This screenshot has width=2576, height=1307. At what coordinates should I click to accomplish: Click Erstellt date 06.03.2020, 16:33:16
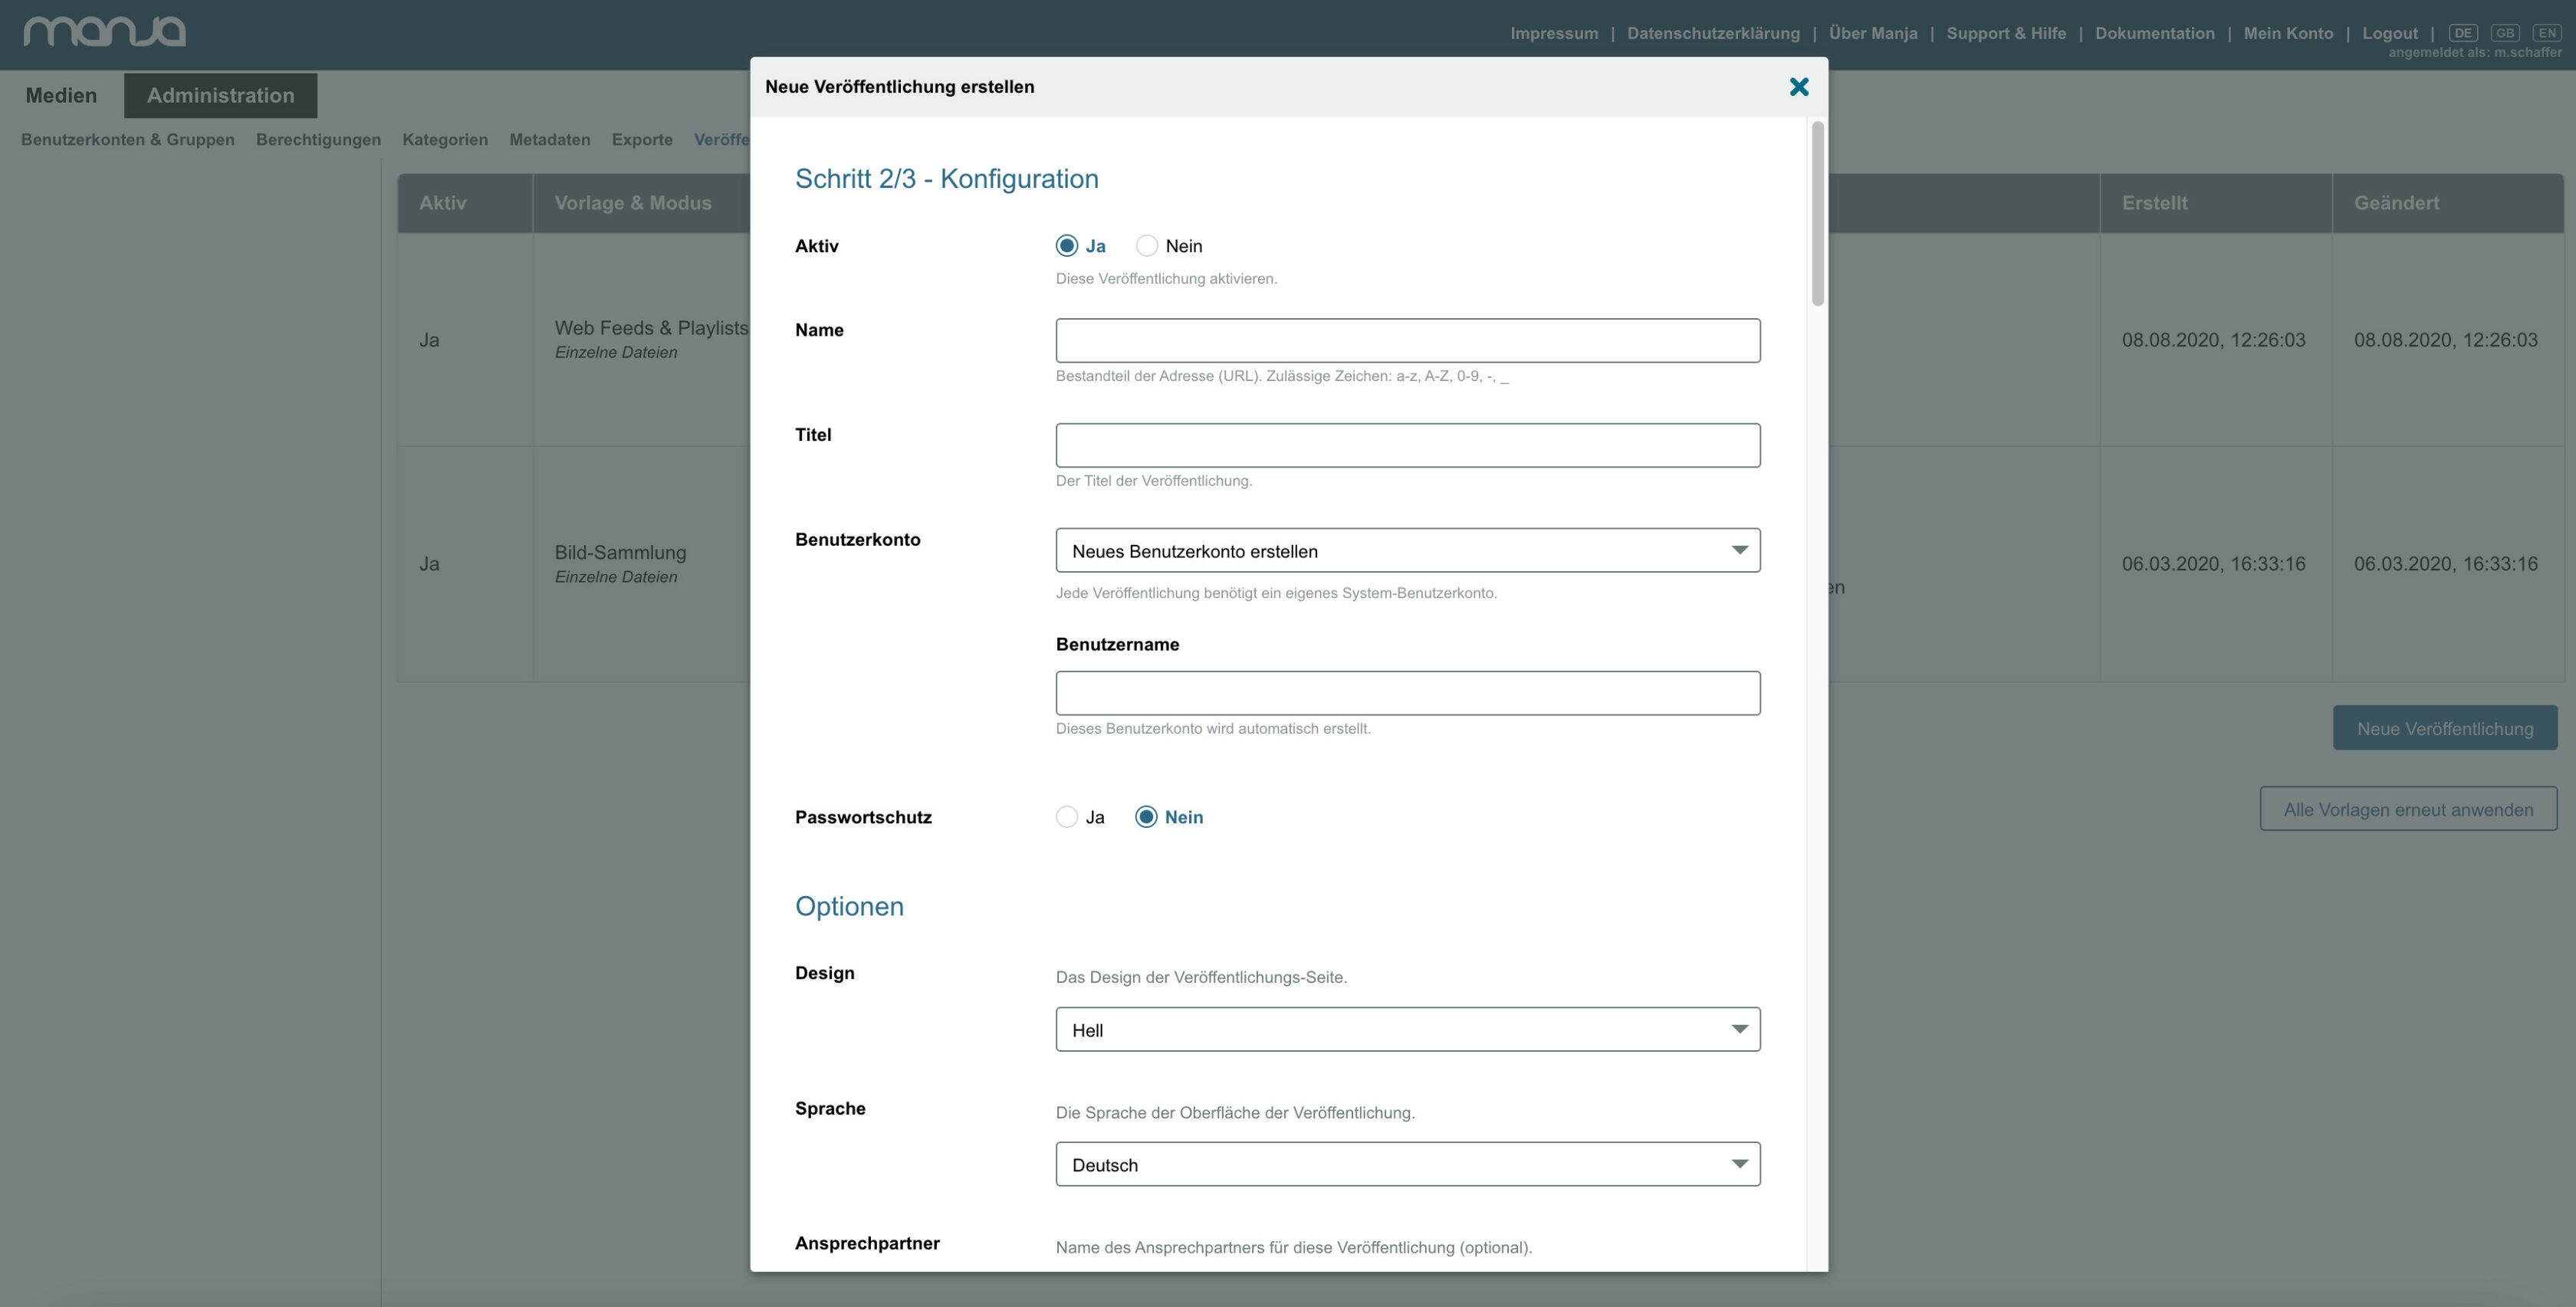click(x=2213, y=564)
